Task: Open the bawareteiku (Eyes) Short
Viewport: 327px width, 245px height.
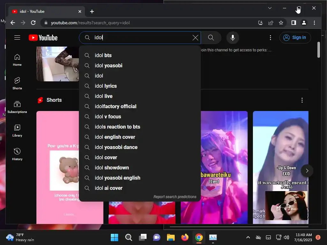Action: pos(224,167)
